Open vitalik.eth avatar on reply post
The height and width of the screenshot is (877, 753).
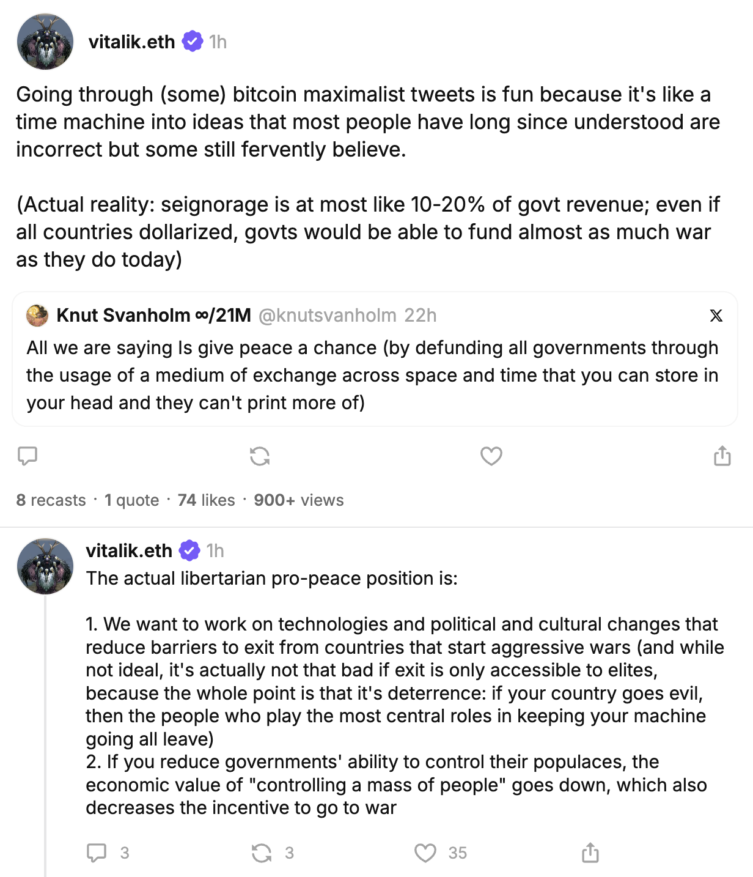[45, 566]
